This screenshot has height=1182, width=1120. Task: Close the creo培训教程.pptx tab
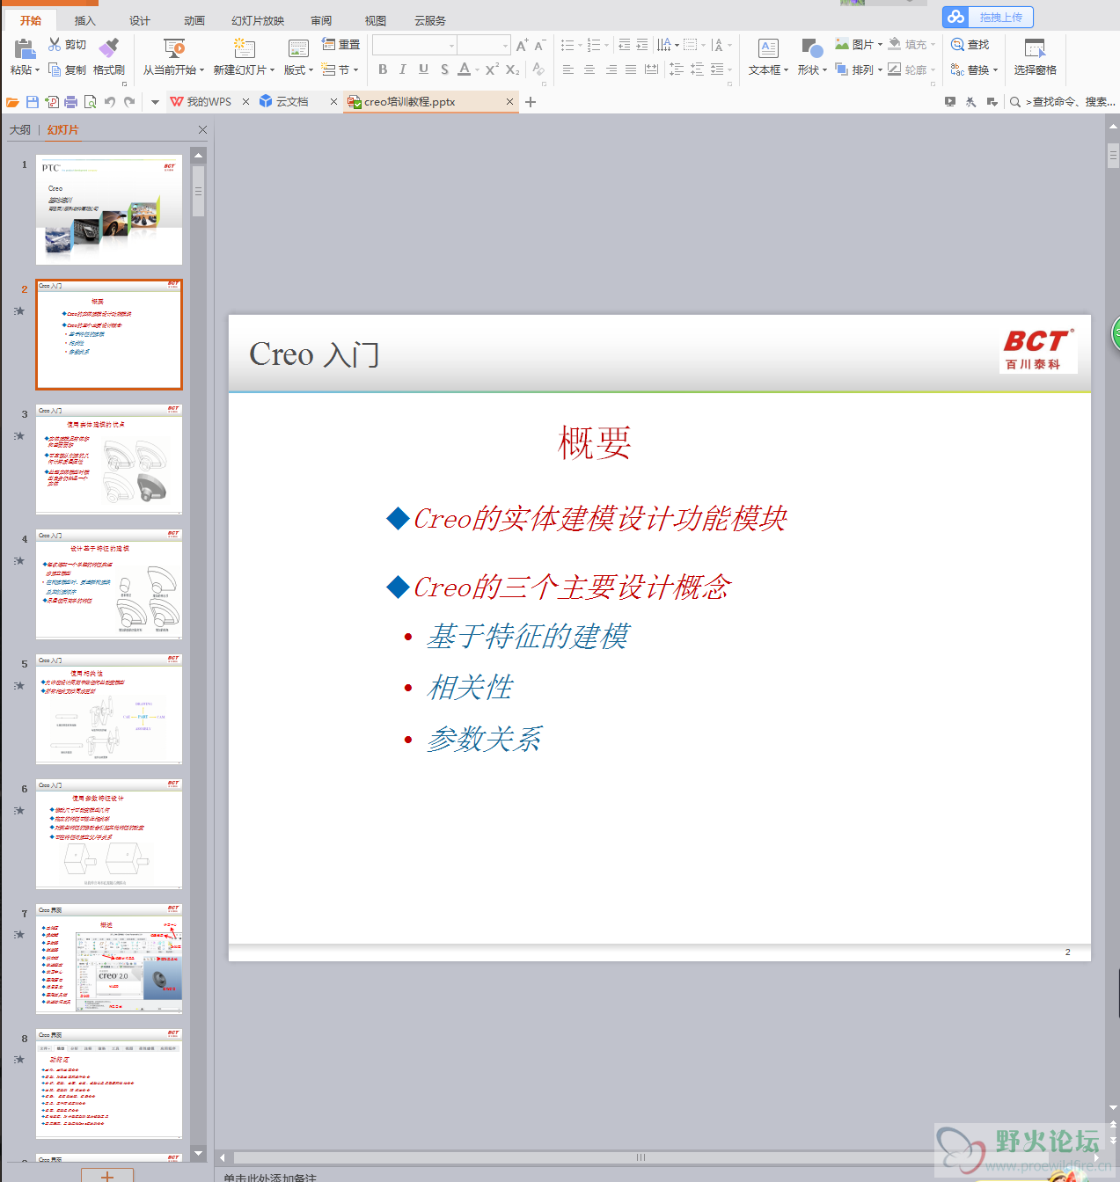click(x=509, y=102)
